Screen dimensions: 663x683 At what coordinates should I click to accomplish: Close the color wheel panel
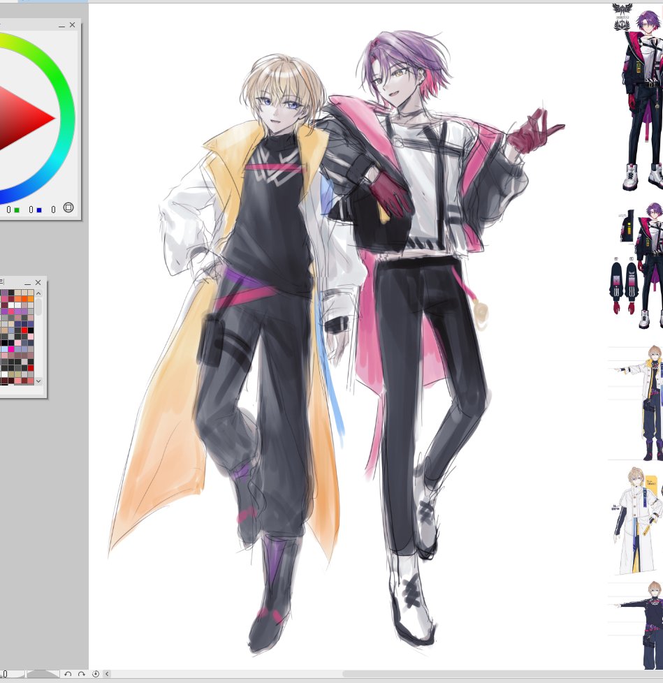pos(73,25)
